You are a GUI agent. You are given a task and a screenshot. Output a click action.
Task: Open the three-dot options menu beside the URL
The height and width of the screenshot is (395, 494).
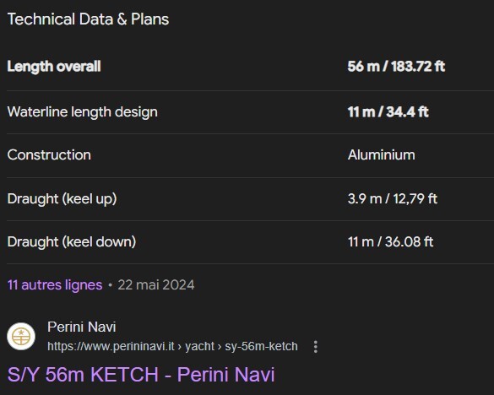[x=315, y=347]
